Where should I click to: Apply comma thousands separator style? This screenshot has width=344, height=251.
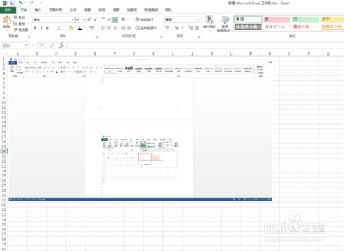(183, 28)
